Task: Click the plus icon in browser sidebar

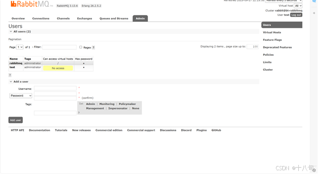Action: tap(314, 13)
